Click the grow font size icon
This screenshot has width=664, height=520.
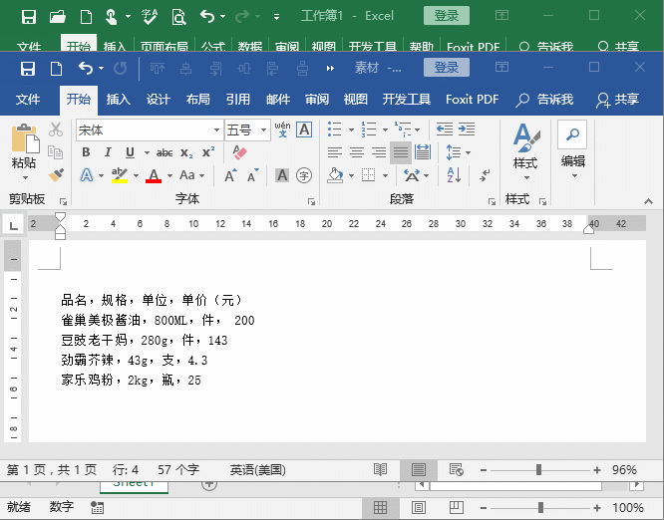(x=230, y=175)
